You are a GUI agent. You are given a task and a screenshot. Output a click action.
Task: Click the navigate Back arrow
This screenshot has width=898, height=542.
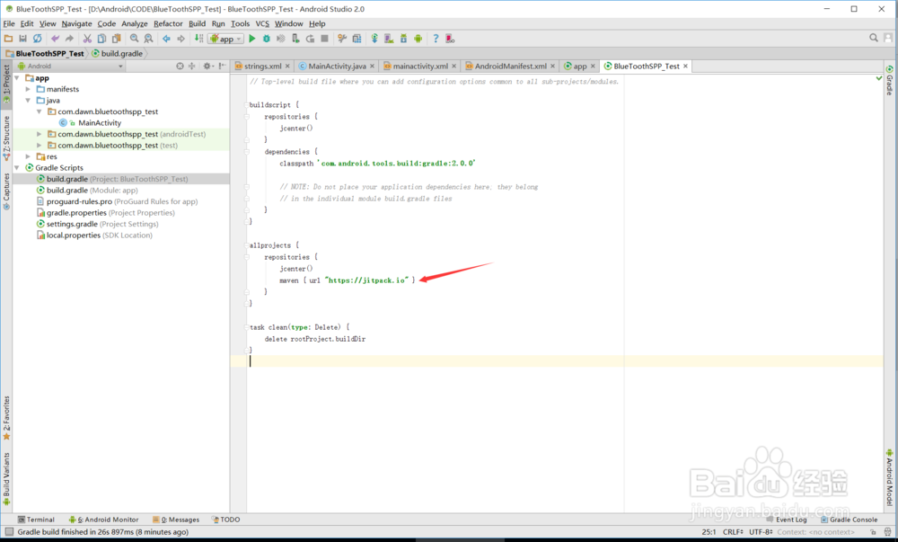tap(166, 39)
